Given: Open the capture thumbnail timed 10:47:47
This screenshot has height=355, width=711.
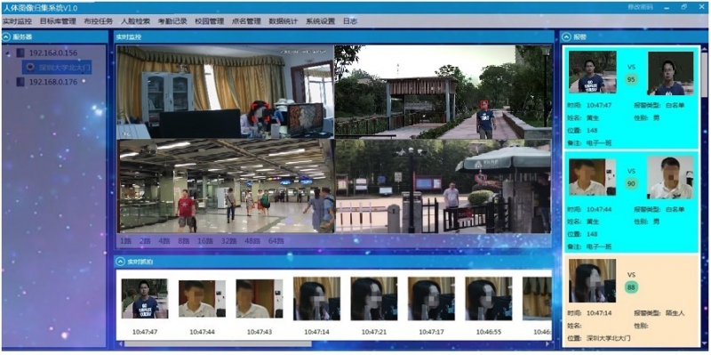Looking at the screenshot, I should click(x=145, y=299).
